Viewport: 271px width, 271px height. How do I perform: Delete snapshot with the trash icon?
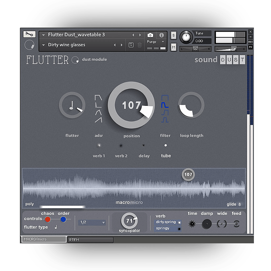click(139, 45)
